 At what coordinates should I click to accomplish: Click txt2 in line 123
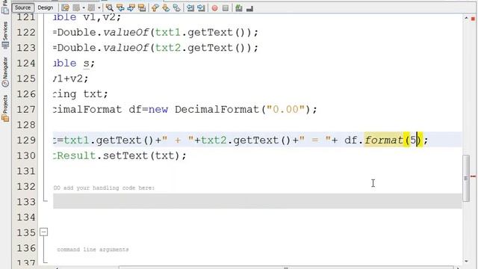168,48
